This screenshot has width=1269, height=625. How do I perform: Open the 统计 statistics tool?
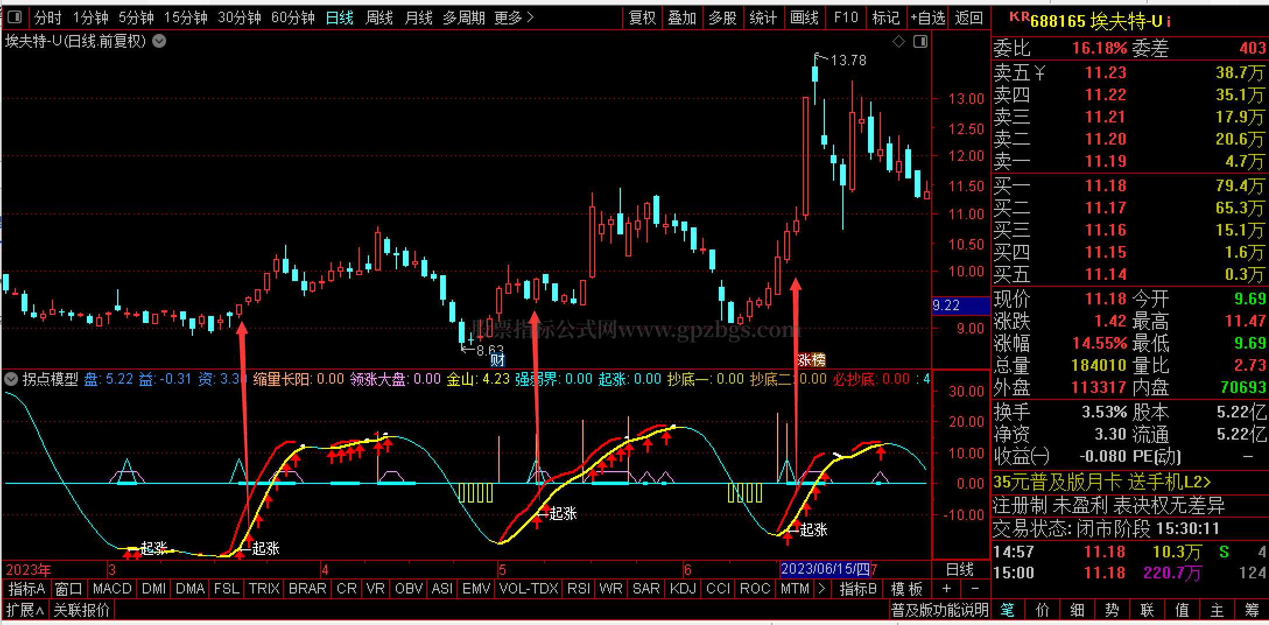764,18
